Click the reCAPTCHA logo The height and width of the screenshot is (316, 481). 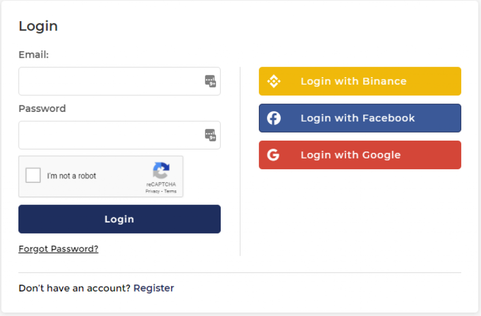[x=161, y=170]
